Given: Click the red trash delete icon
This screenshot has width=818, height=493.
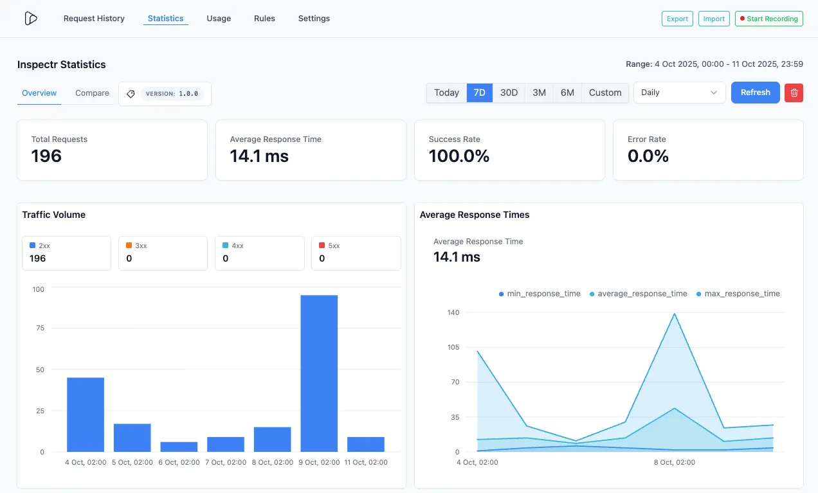Looking at the screenshot, I should (794, 93).
